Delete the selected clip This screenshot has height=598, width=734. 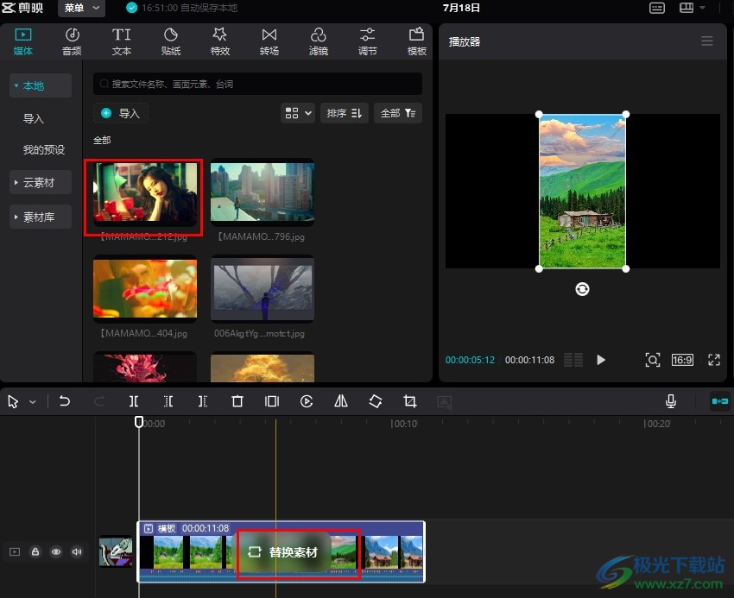click(x=237, y=401)
